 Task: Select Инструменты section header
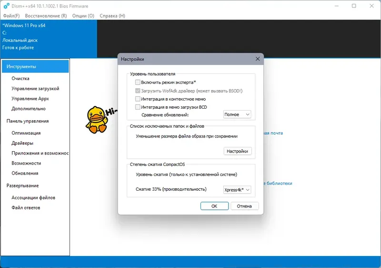point(35,66)
